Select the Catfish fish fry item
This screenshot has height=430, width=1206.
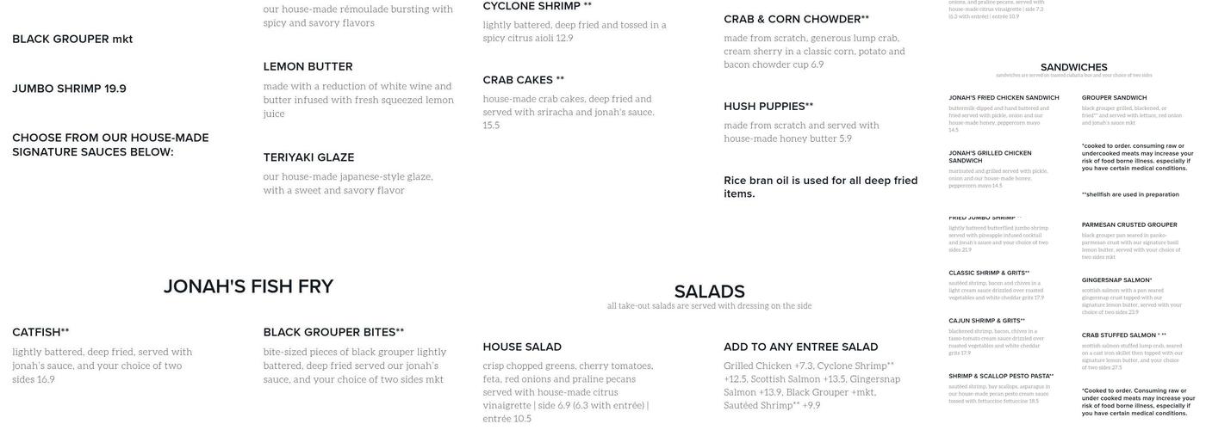point(40,333)
